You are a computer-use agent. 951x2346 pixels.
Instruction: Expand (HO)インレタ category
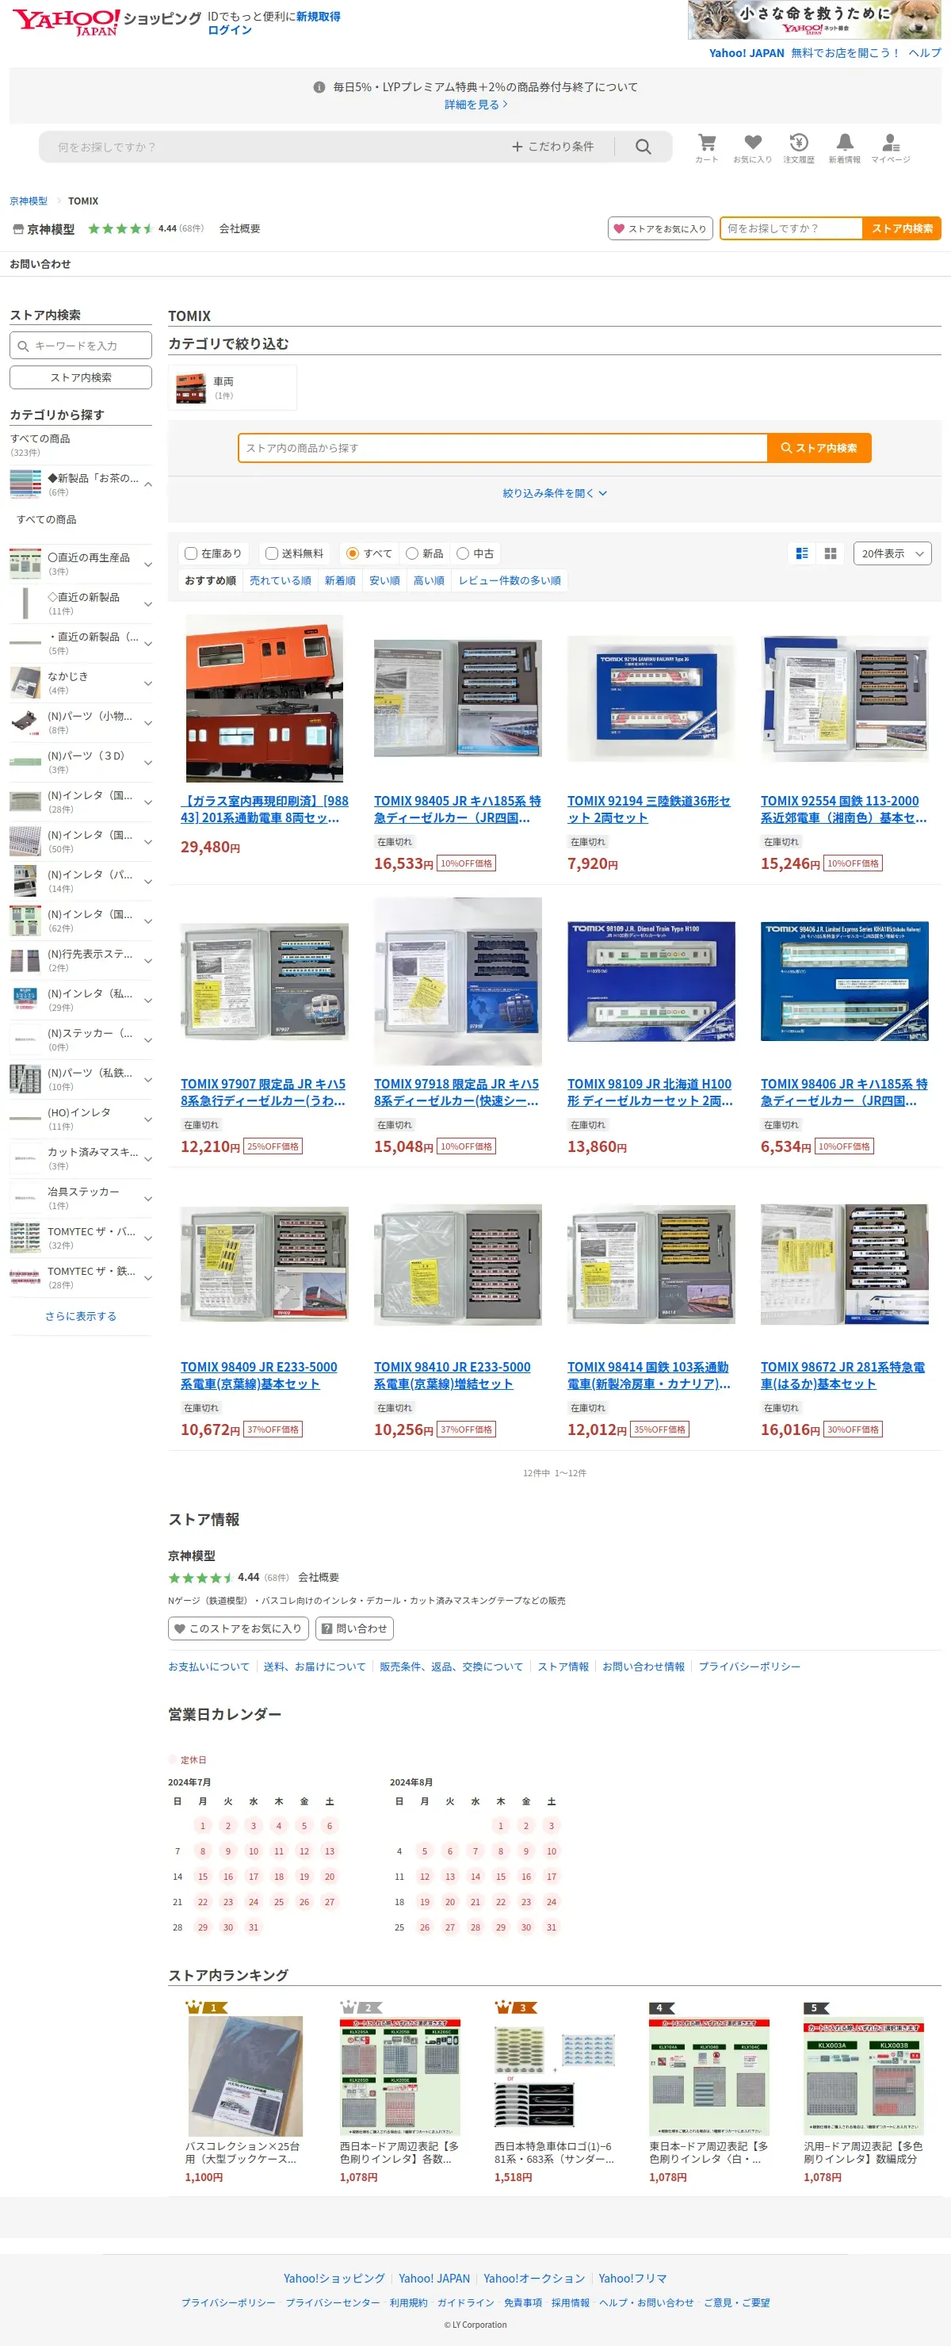[148, 1119]
